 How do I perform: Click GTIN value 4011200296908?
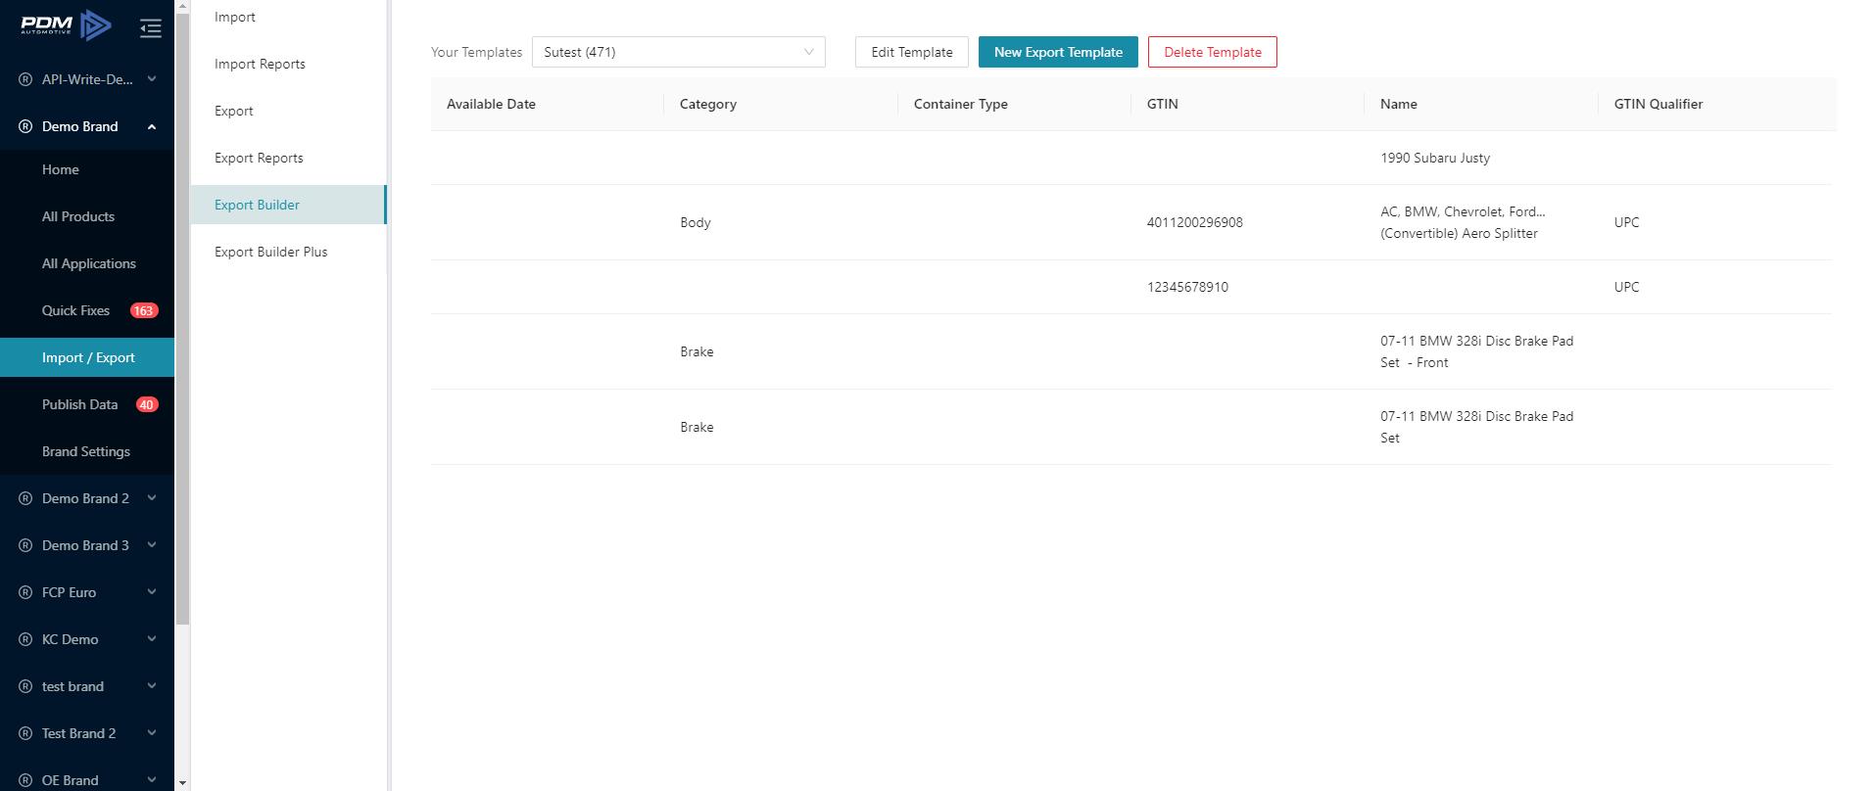(1195, 222)
